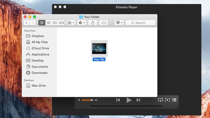Screen dimensions: 210x118
Task: Minimize the Elmedia Player window
Action: coord(60,7)
